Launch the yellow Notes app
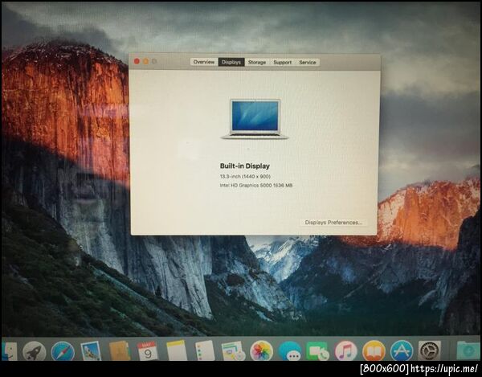Screen dimensions: 482x377 (177, 350)
